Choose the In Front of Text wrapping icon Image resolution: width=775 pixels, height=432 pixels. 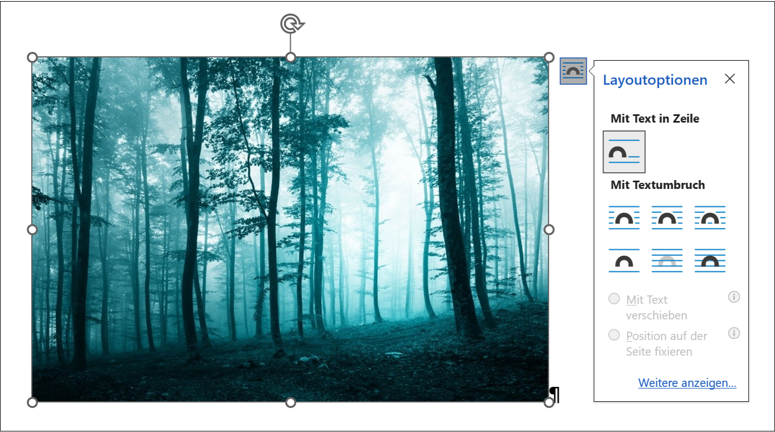click(x=710, y=260)
